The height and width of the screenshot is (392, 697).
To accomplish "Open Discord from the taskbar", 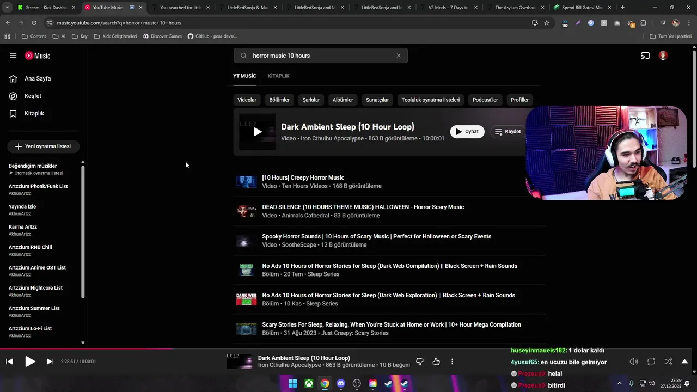I will (x=341, y=383).
